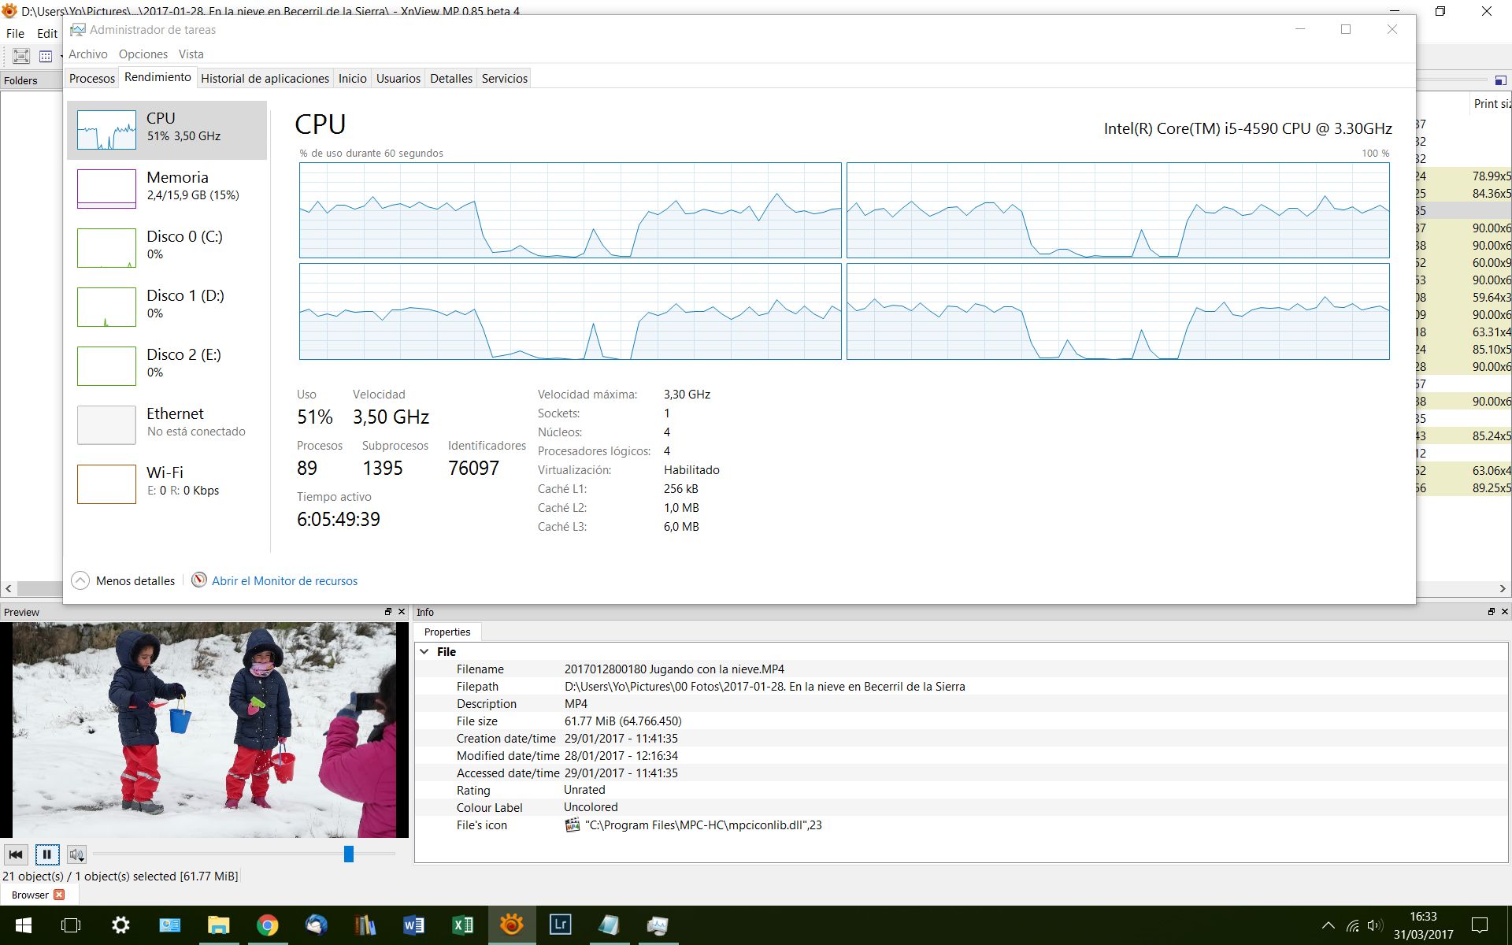
Task: Click XnView fullscreen toolbar icon
Action: point(21,56)
